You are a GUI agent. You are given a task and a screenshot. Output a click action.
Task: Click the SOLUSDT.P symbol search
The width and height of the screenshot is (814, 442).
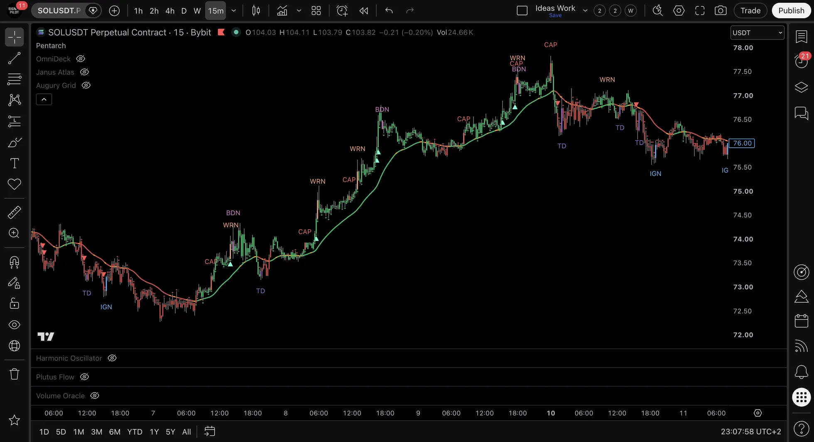(59, 11)
